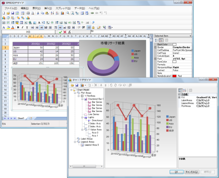
Task: Select the Line Series tree item
Action: [x=93, y=114]
